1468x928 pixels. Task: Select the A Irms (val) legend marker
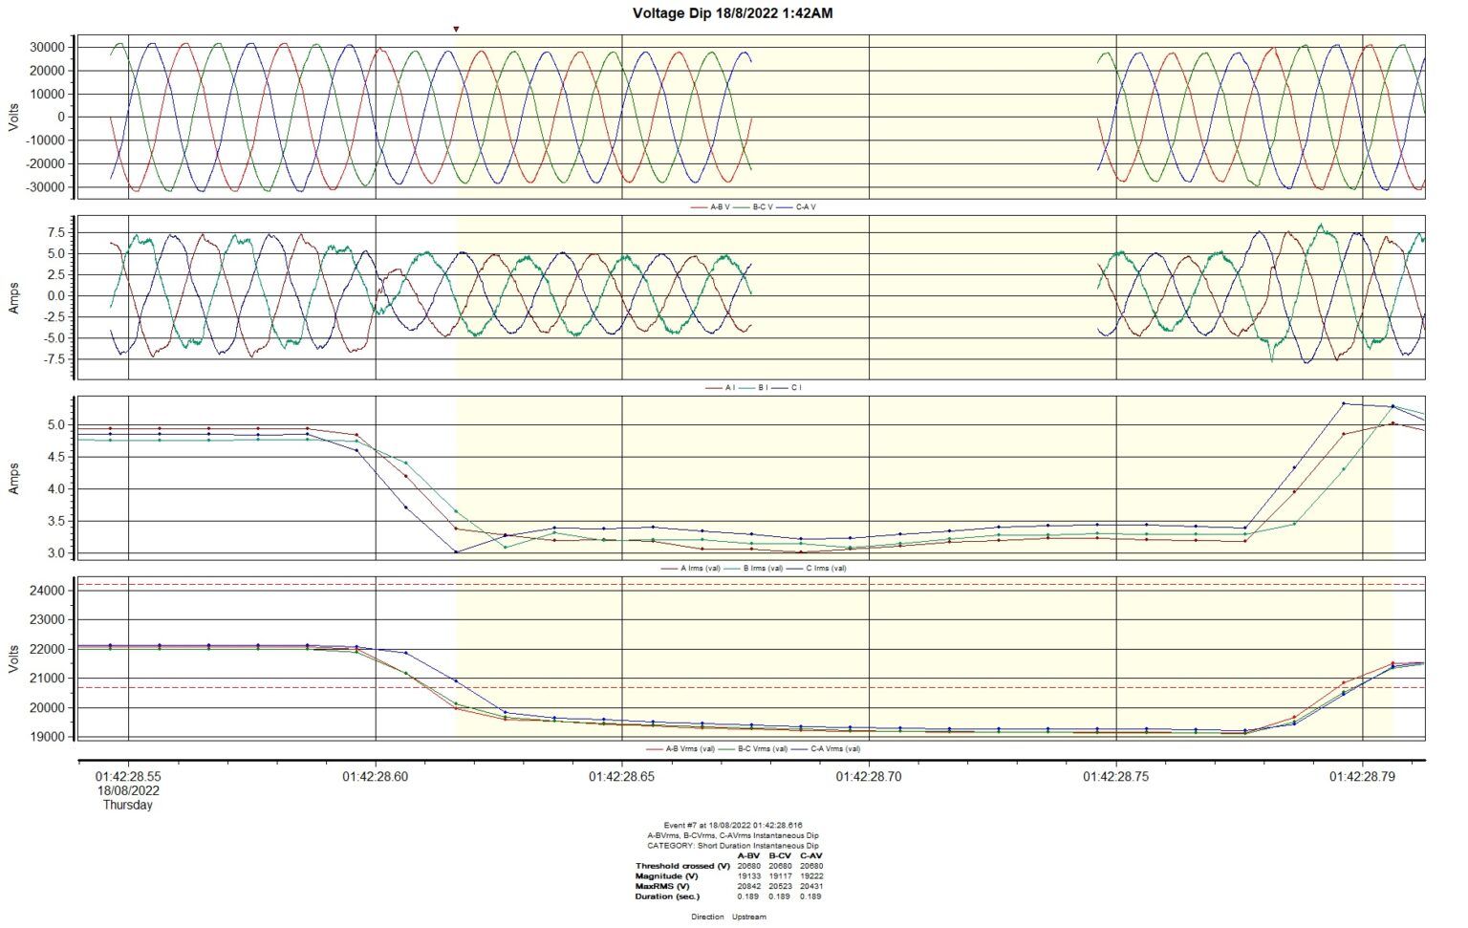click(x=669, y=568)
